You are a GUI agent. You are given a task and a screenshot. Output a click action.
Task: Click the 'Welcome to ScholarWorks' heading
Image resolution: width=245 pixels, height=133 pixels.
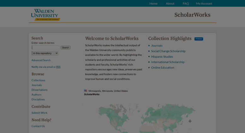point(112,38)
